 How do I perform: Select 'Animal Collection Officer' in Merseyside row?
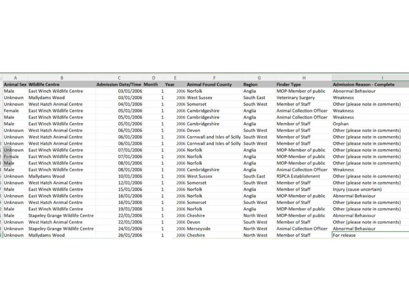pos(304,229)
